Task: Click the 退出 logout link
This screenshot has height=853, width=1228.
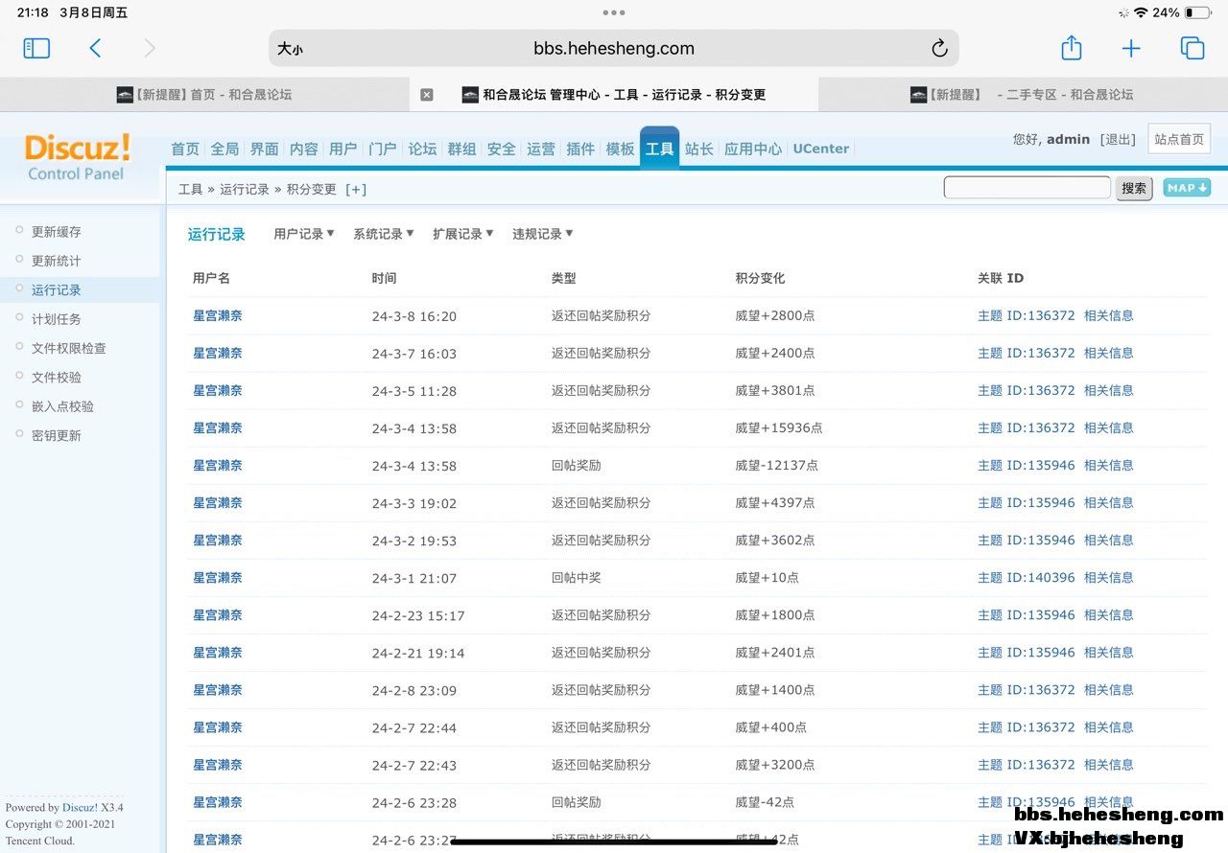Action: coord(1118,140)
